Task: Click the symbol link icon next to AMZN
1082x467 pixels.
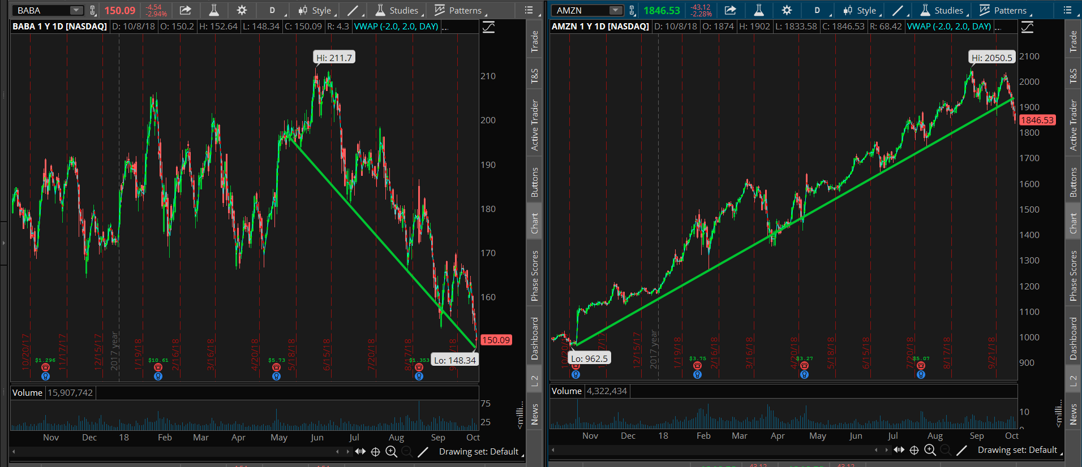Action: 632,10
